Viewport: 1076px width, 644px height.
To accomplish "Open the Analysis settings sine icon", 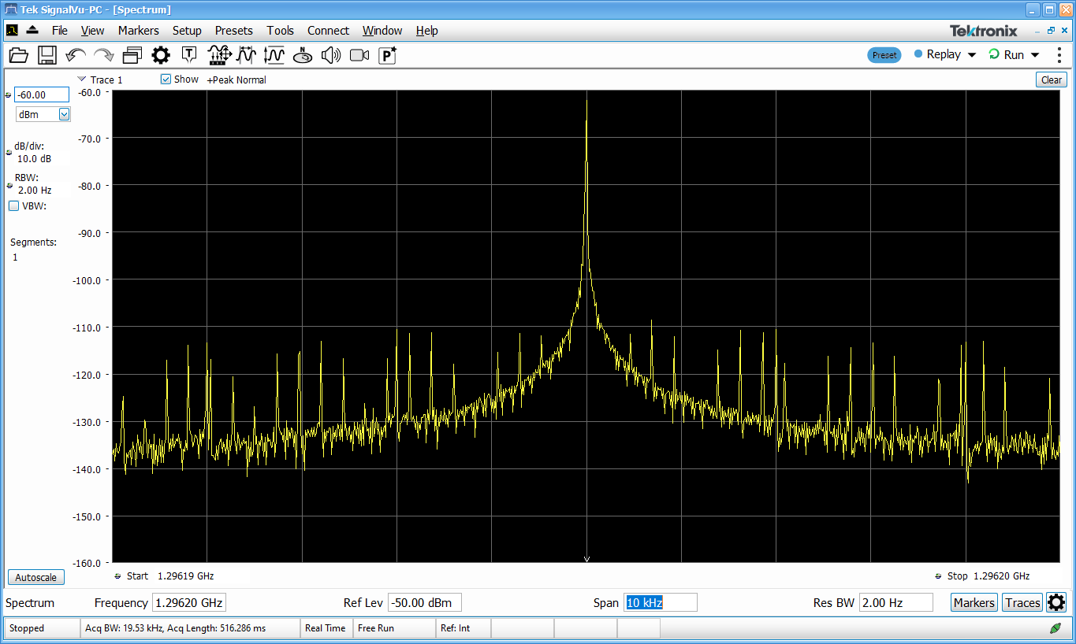I will coord(247,55).
